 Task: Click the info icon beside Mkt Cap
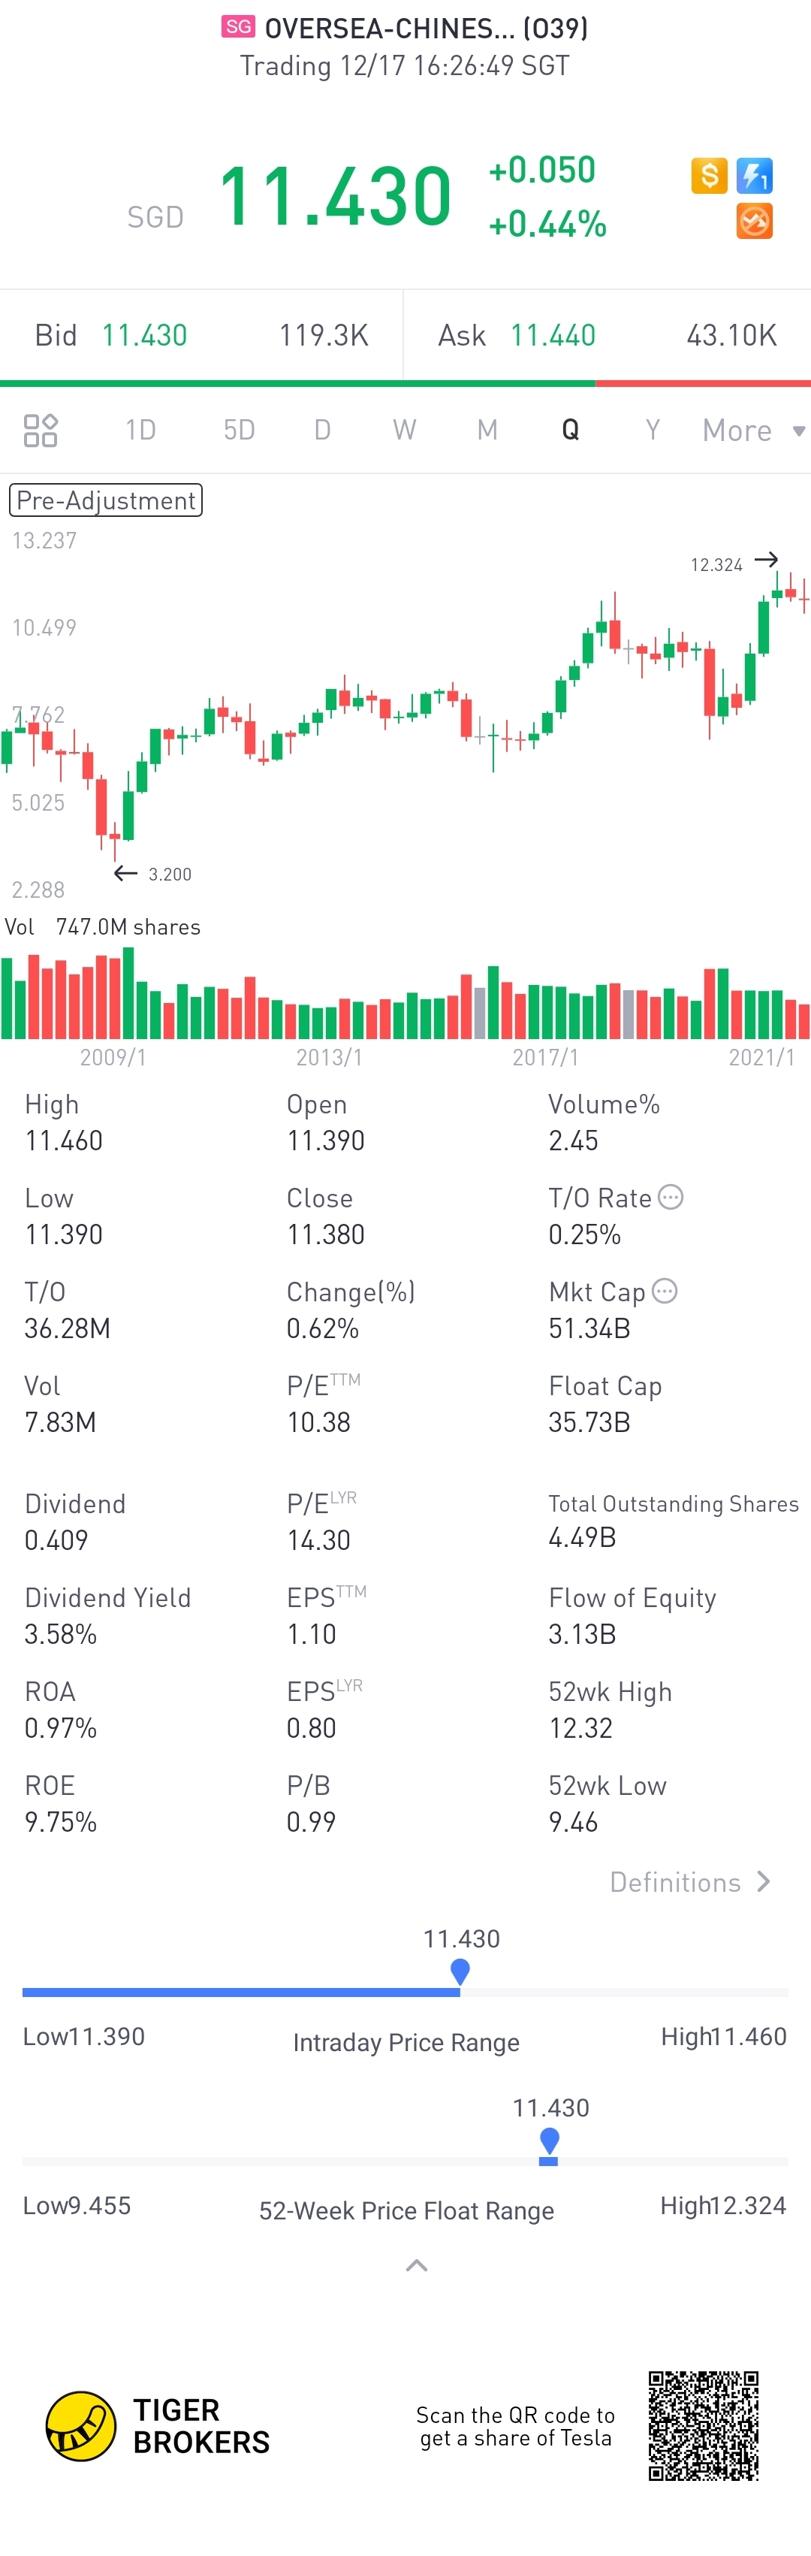coord(665,1291)
